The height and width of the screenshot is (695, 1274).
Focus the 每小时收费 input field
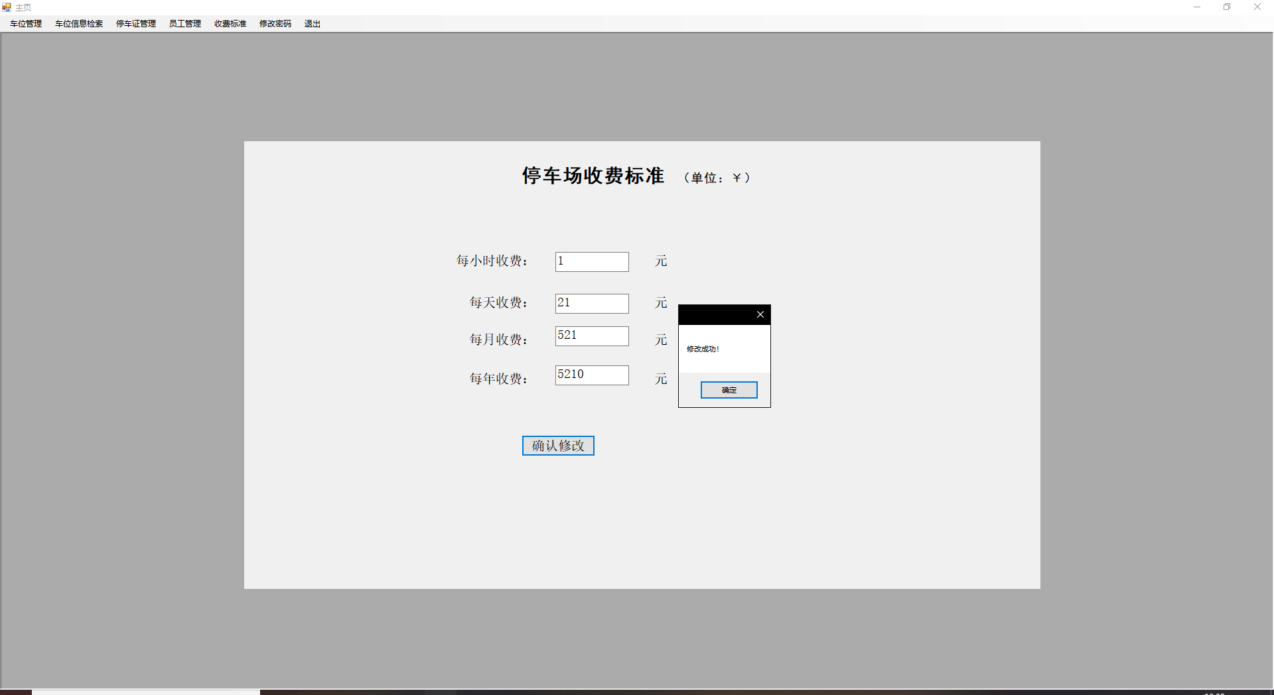pos(592,262)
